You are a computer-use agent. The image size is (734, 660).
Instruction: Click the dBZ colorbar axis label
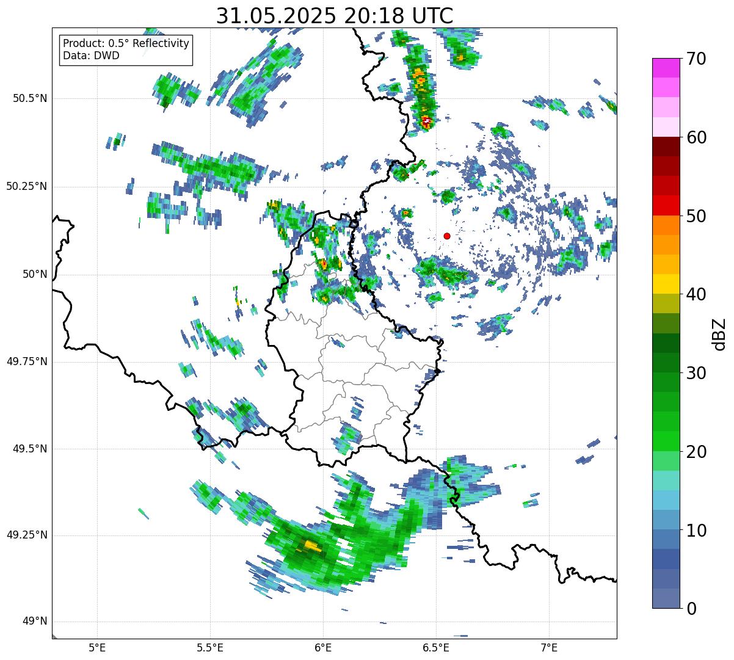click(719, 333)
